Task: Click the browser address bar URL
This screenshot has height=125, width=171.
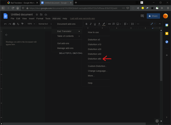Action: coord(73,8)
